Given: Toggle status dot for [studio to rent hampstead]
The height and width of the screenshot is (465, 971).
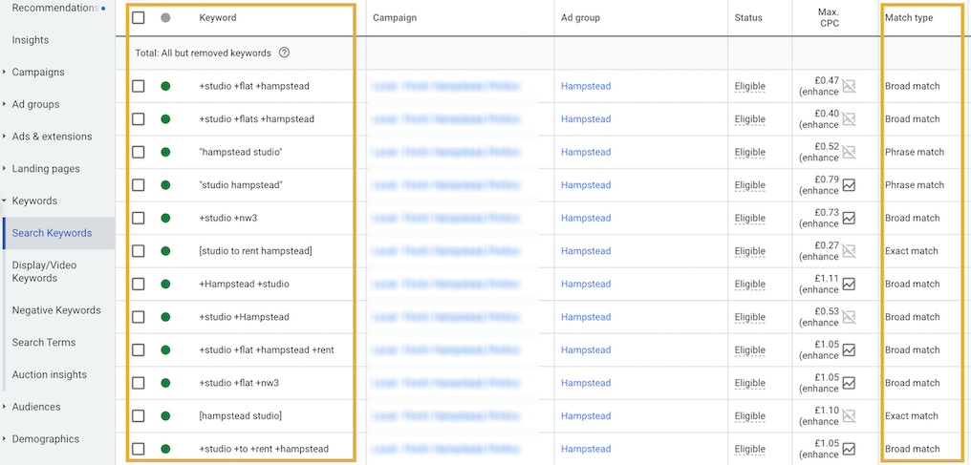Looking at the screenshot, I should click(x=165, y=251).
